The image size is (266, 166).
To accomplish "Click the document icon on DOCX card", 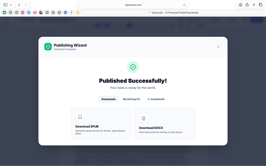I will coord(144,118).
